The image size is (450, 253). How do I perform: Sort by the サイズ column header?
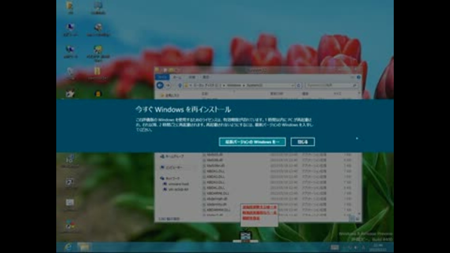[x=337, y=94]
